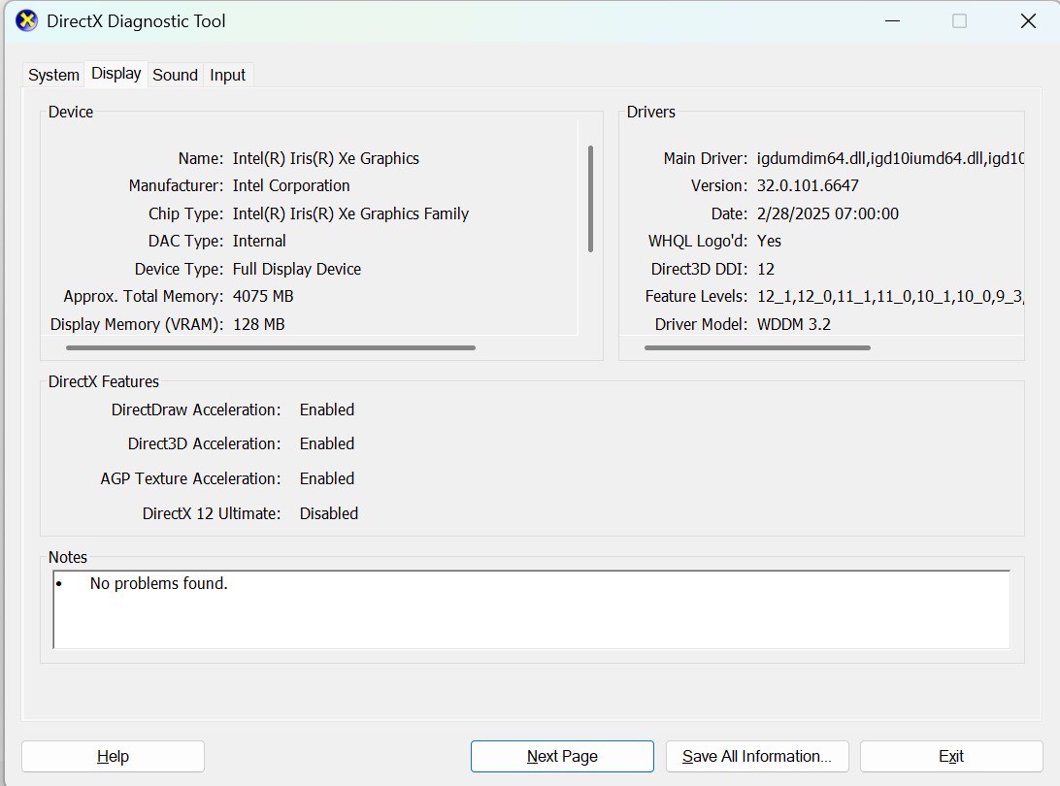
Task: Minimize the DirectX Diagnostic Tool window
Action: (890, 20)
